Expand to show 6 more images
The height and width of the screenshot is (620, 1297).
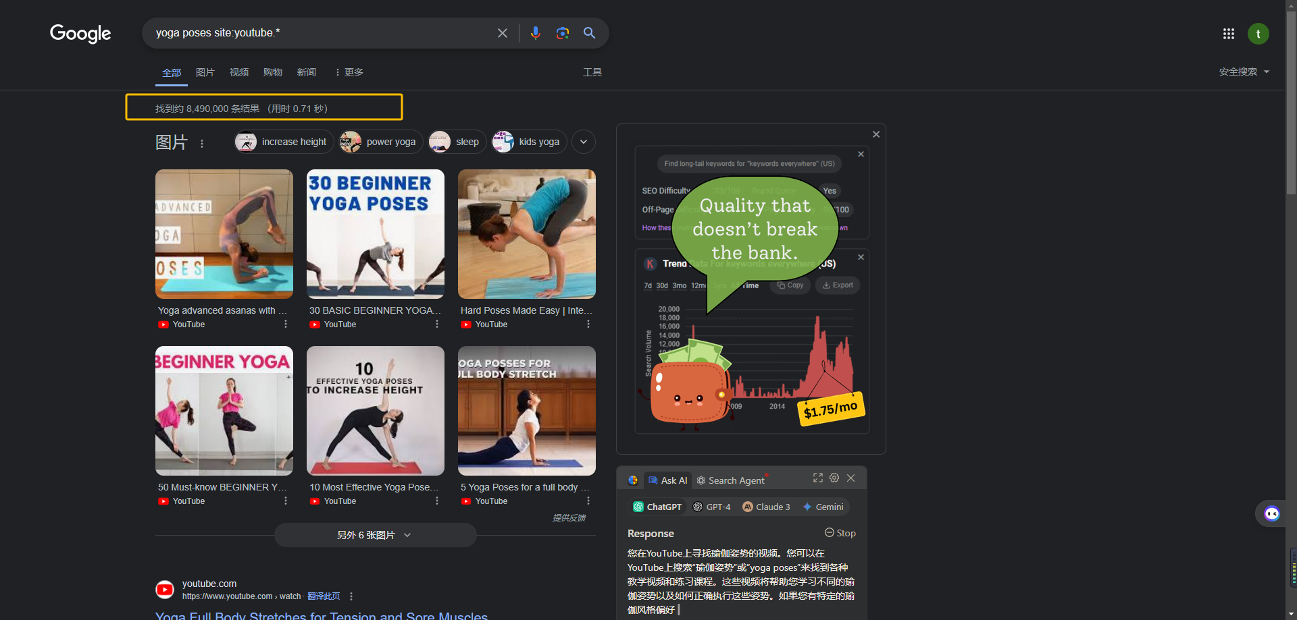pos(375,535)
